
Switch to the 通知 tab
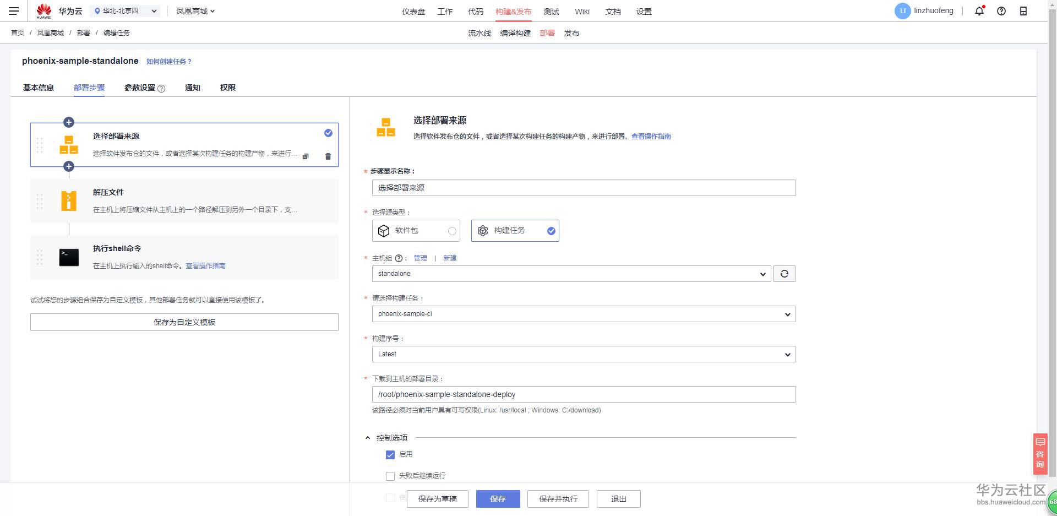pos(193,88)
